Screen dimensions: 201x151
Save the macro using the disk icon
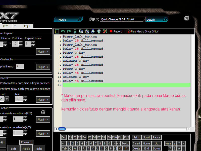tap(57, 31)
